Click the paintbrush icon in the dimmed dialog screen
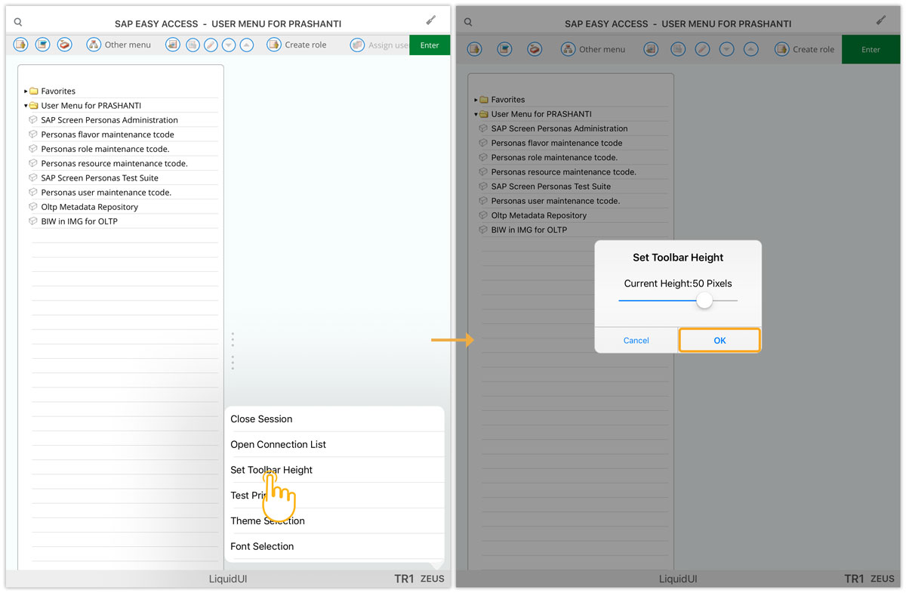The height and width of the screenshot is (593, 906). pos(880,20)
